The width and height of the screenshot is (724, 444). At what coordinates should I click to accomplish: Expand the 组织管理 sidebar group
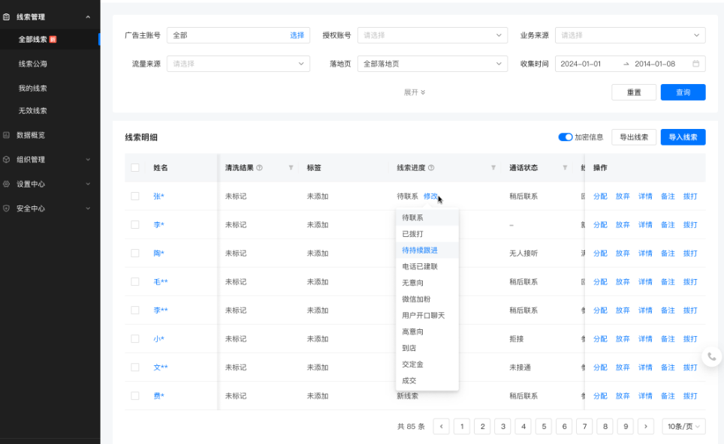[x=88, y=160]
